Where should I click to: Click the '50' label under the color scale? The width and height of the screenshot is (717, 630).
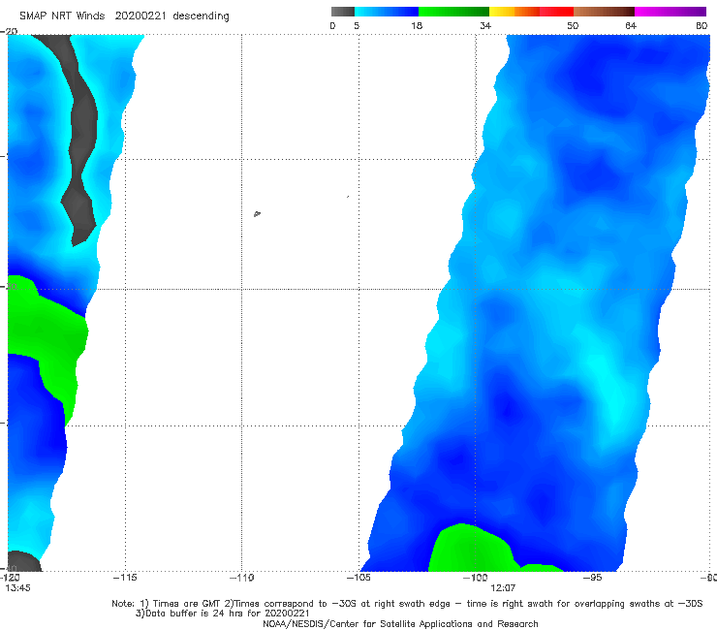(x=573, y=26)
